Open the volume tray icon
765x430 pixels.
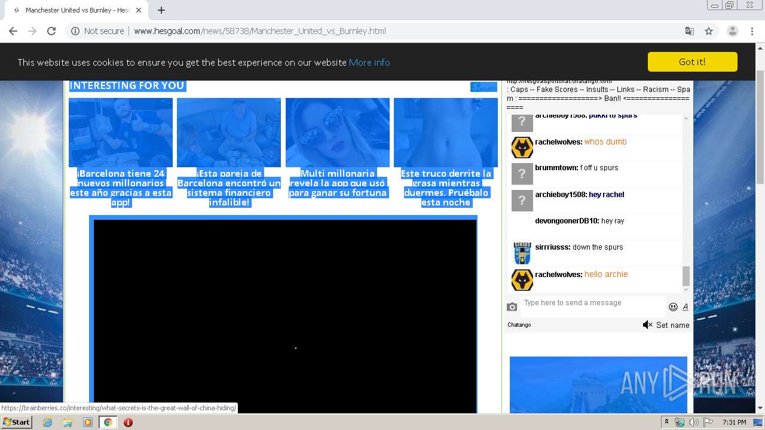coord(693,422)
